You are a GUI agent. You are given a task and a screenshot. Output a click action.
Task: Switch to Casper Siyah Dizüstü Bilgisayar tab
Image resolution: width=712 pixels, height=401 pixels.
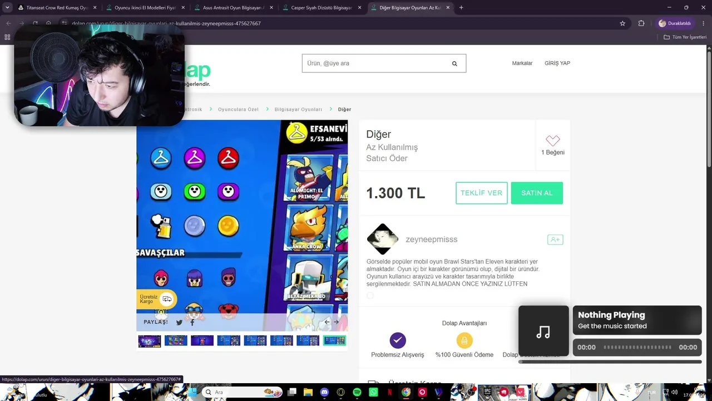point(322,8)
